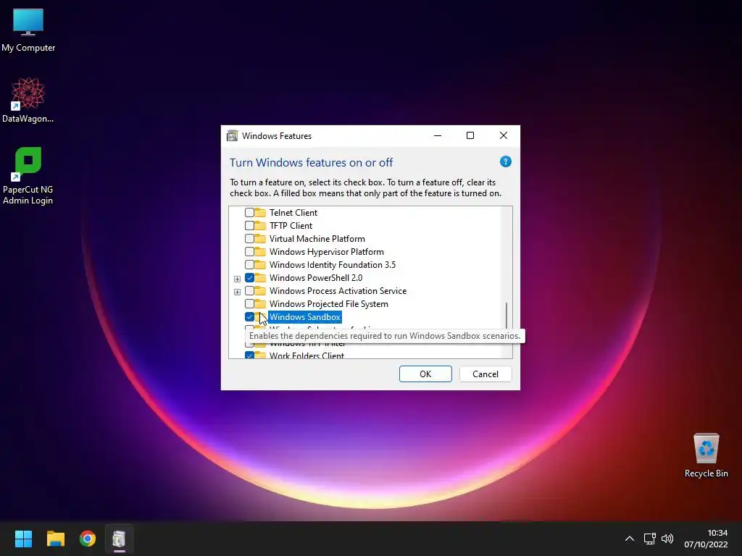The width and height of the screenshot is (742, 556).
Task: Enable Windows Hypervisor Platform checkbox
Action: (x=249, y=251)
